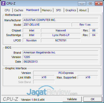Image resolution: width=104 pixels, height=103 pixels.
Task: Click BIOS version value 1205
Action: (x=61, y=57)
